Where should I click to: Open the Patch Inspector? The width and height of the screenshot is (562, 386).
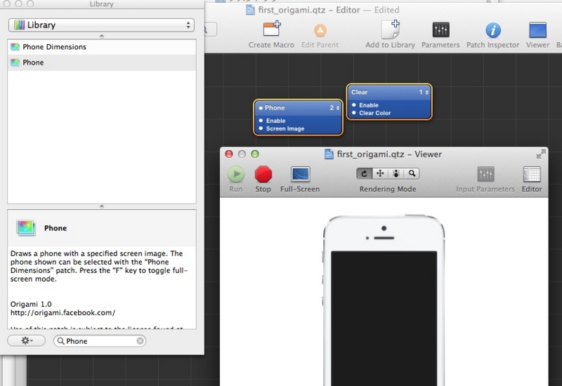[x=493, y=30]
